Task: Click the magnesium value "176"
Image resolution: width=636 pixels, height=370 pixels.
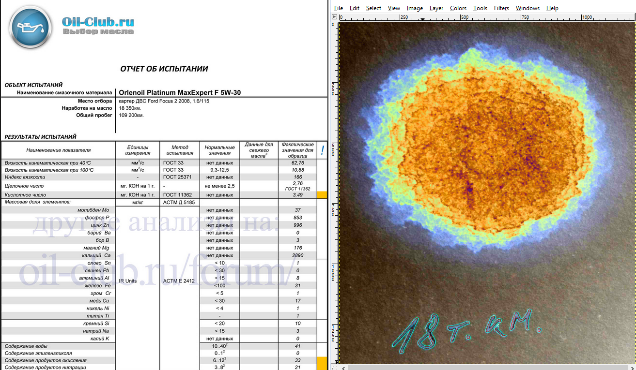Action: [x=298, y=248]
